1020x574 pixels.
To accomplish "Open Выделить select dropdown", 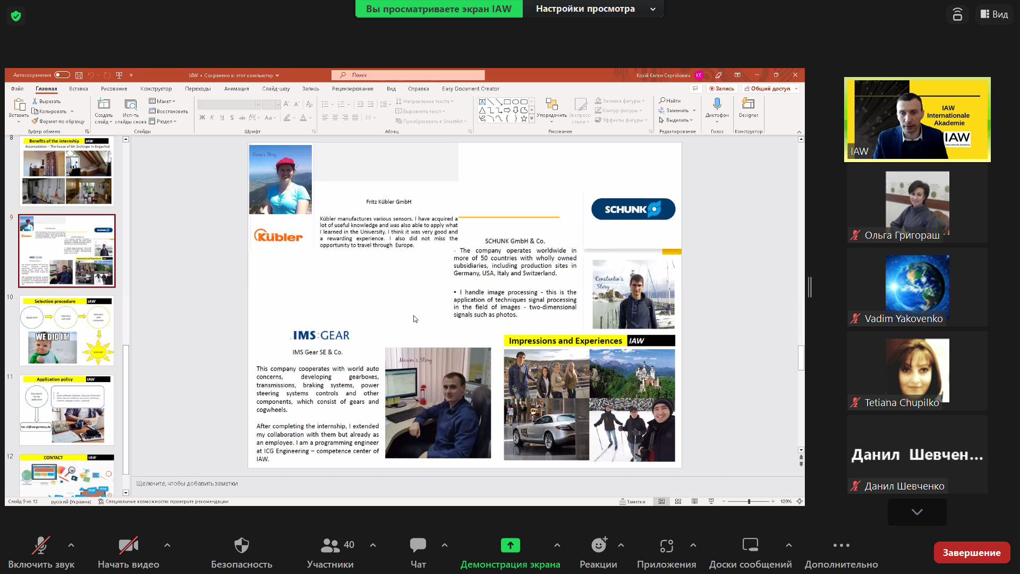I will click(x=676, y=120).
